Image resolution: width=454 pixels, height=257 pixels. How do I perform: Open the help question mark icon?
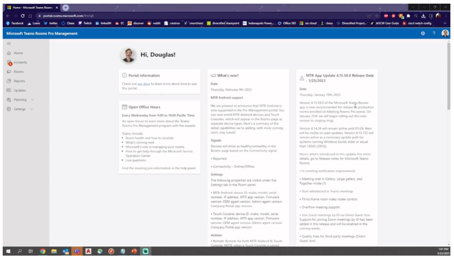tap(434, 34)
